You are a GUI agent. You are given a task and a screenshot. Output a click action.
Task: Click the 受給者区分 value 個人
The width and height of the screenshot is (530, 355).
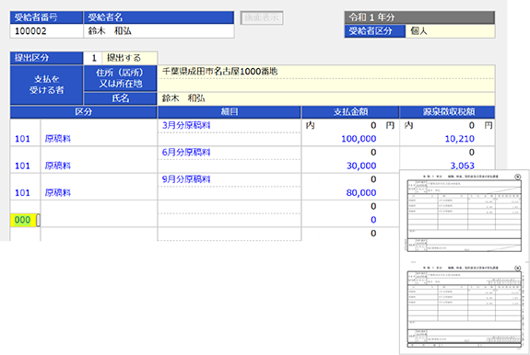click(450, 31)
